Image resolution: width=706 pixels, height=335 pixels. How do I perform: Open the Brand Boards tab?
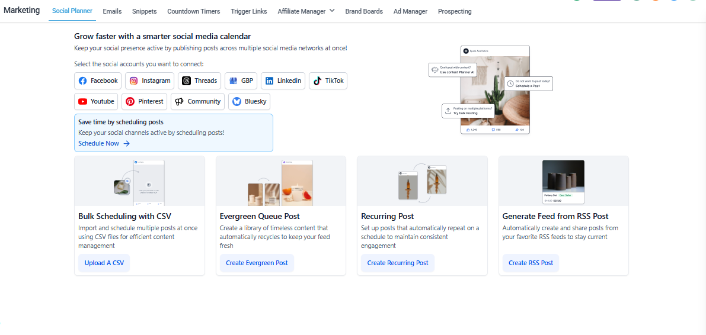point(364,12)
